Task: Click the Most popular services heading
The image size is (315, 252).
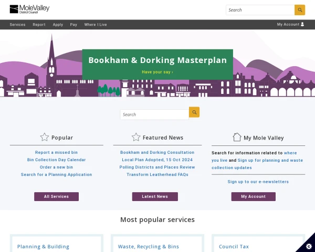Action: point(157,219)
